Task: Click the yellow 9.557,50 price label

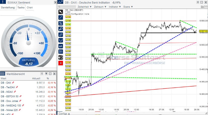Action: coord(203,31)
